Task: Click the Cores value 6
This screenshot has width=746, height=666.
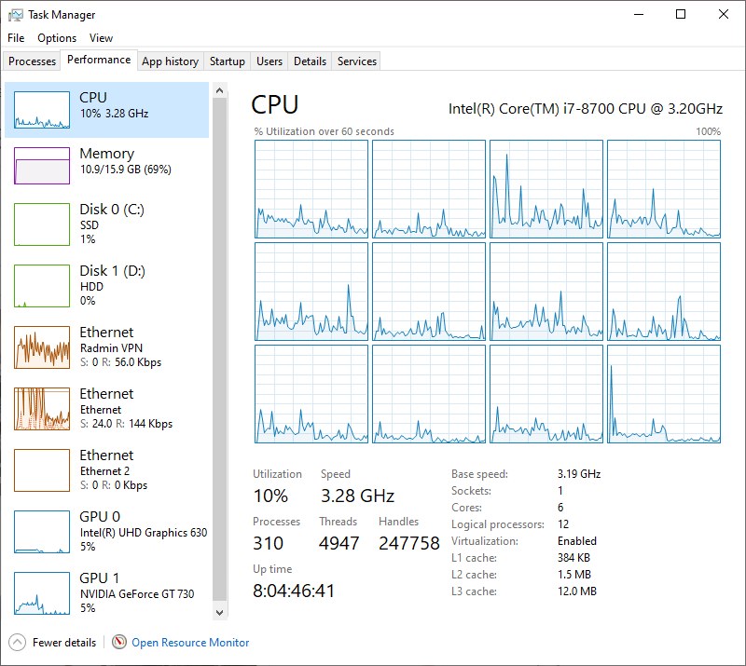Action: coord(560,508)
